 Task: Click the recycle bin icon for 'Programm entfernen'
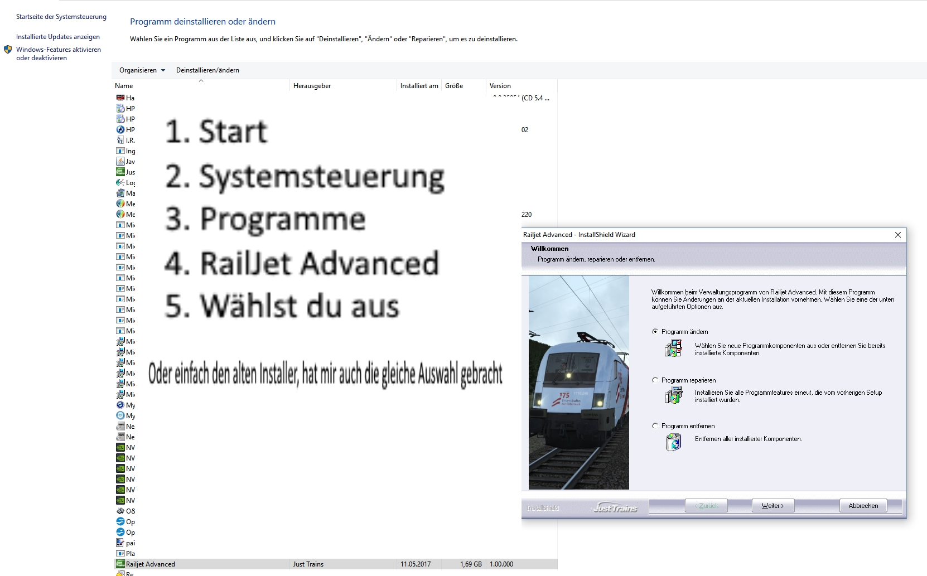pyautogui.click(x=674, y=442)
